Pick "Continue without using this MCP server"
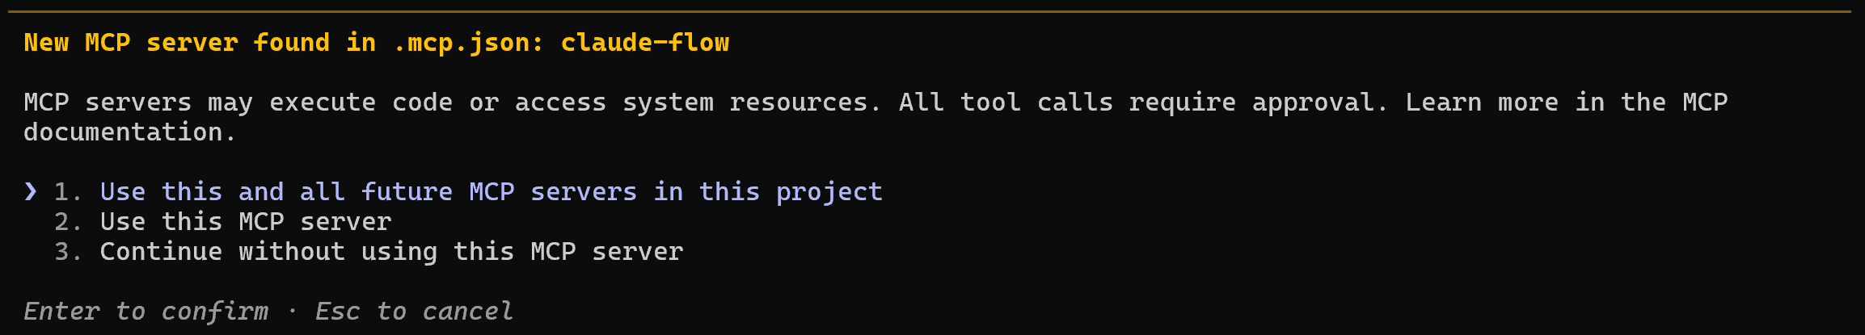This screenshot has height=335, width=1865. tap(391, 252)
